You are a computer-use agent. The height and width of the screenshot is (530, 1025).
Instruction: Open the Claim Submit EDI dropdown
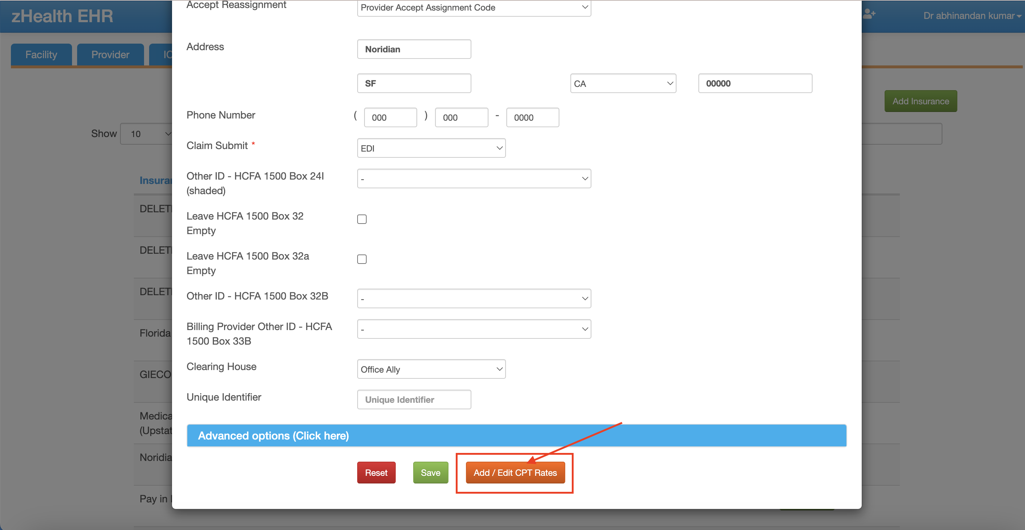[x=431, y=148]
